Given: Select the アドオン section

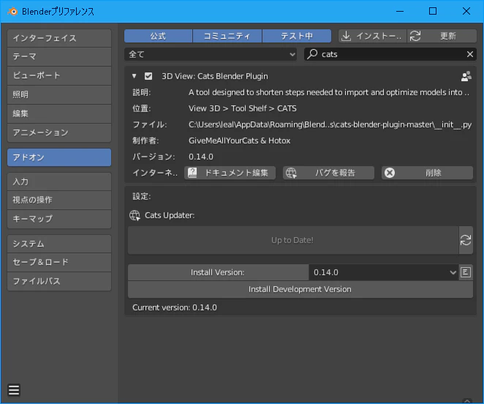Looking at the screenshot, I should [x=59, y=157].
